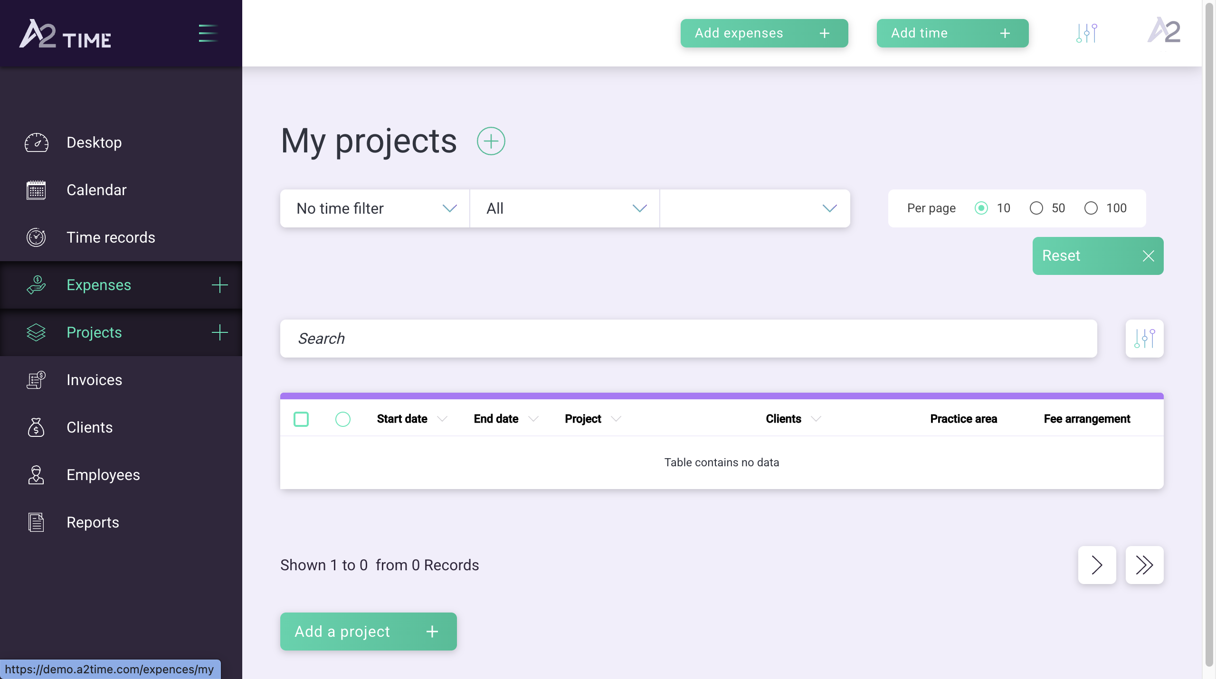Click plus icon on Add expenses
The height and width of the screenshot is (679, 1216).
825,33
